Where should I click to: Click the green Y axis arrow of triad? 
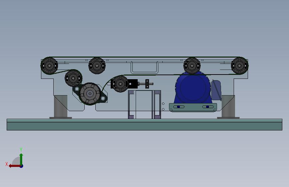tap(21, 159)
